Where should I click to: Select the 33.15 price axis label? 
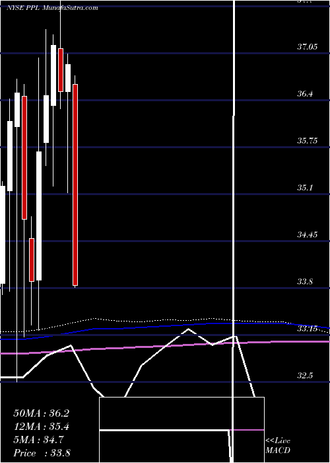click(x=307, y=328)
